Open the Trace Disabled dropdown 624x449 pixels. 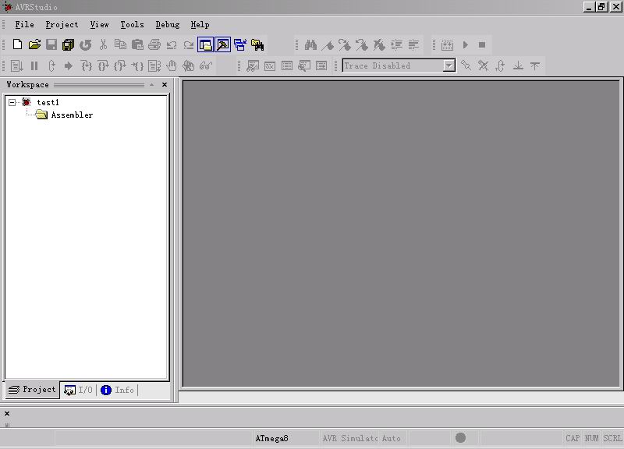[x=448, y=66]
